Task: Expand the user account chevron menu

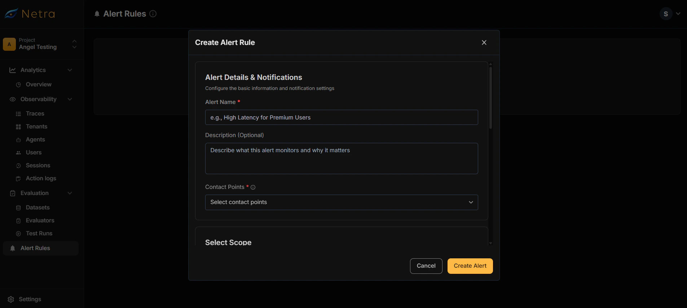Action: pos(678,14)
